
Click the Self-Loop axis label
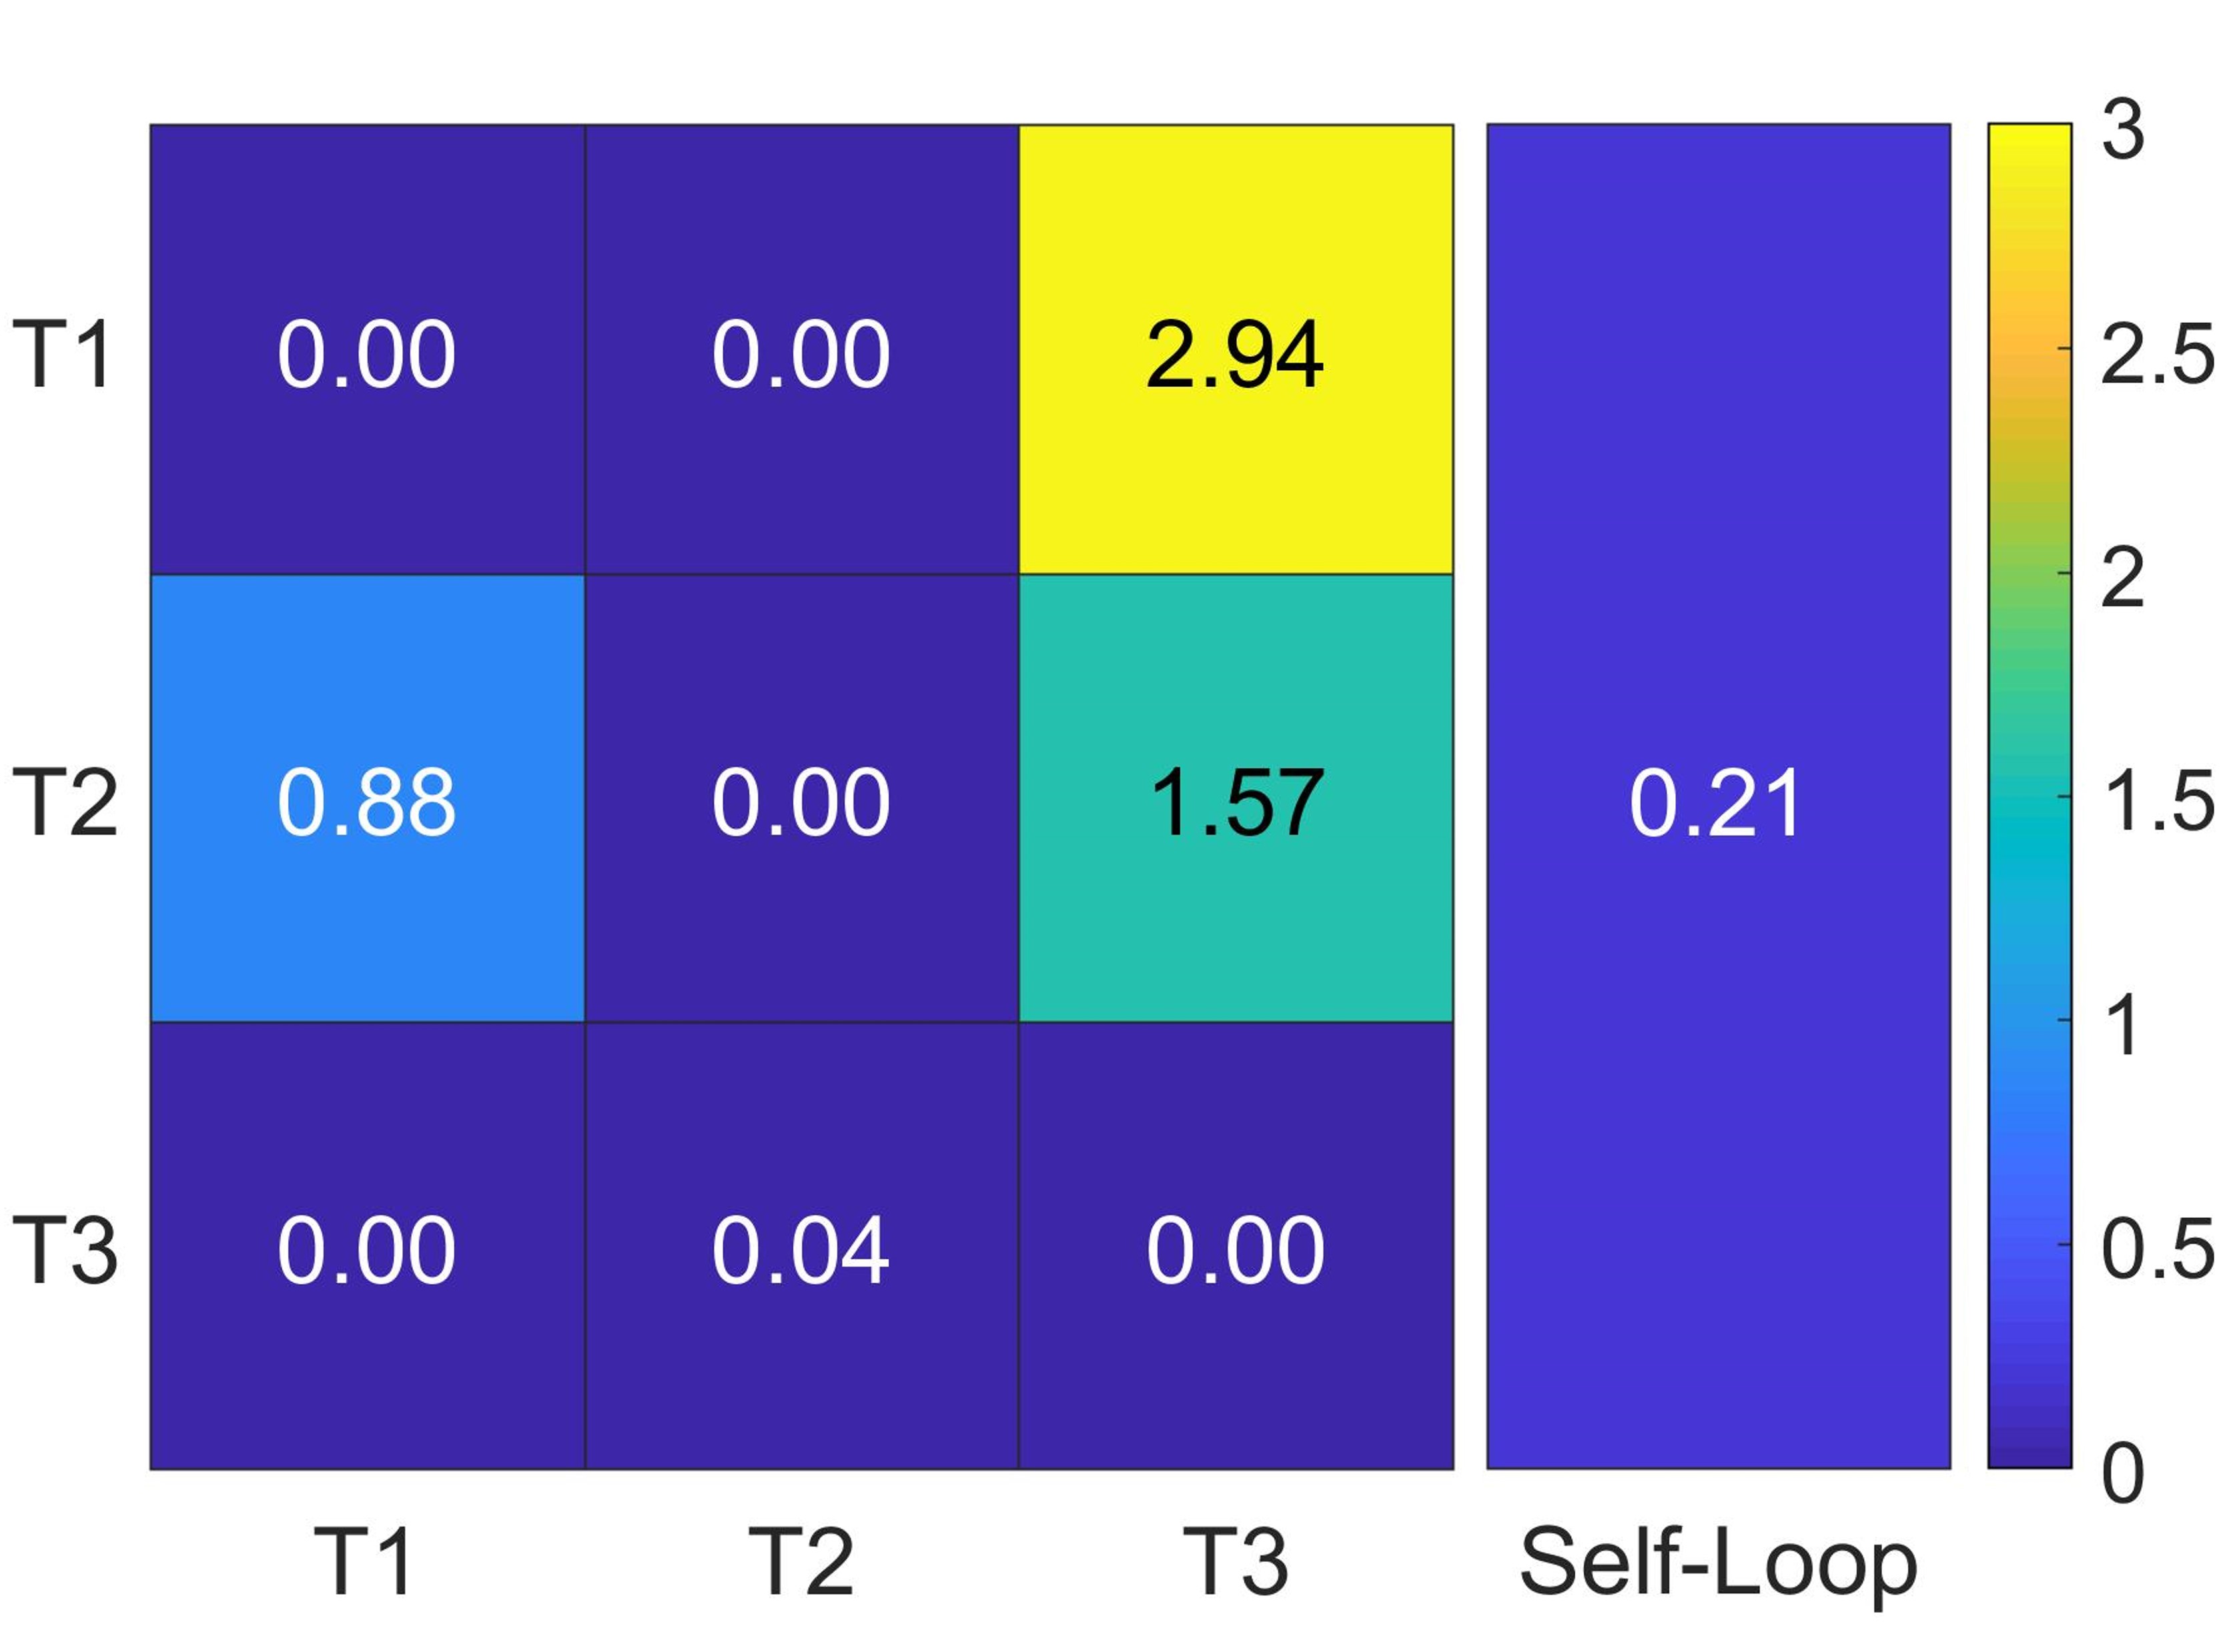click(1717, 1562)
